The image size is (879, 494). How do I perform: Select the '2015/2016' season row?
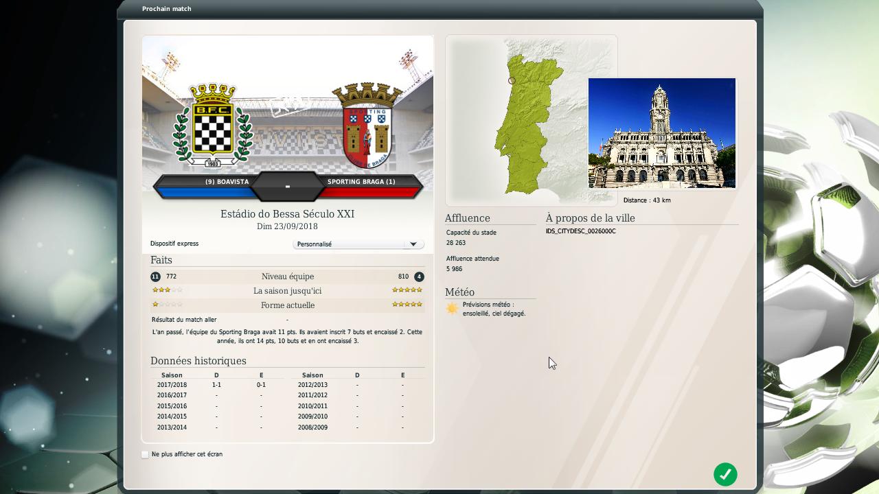[218, 406]
